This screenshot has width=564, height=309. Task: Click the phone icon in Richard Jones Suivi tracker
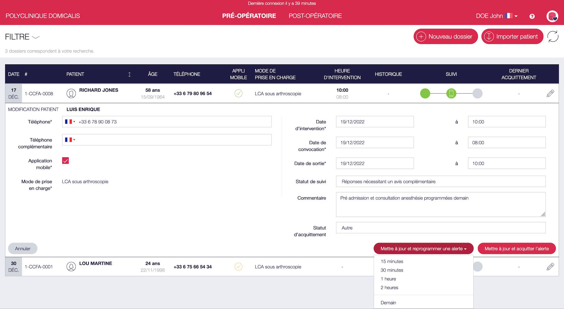451,93
